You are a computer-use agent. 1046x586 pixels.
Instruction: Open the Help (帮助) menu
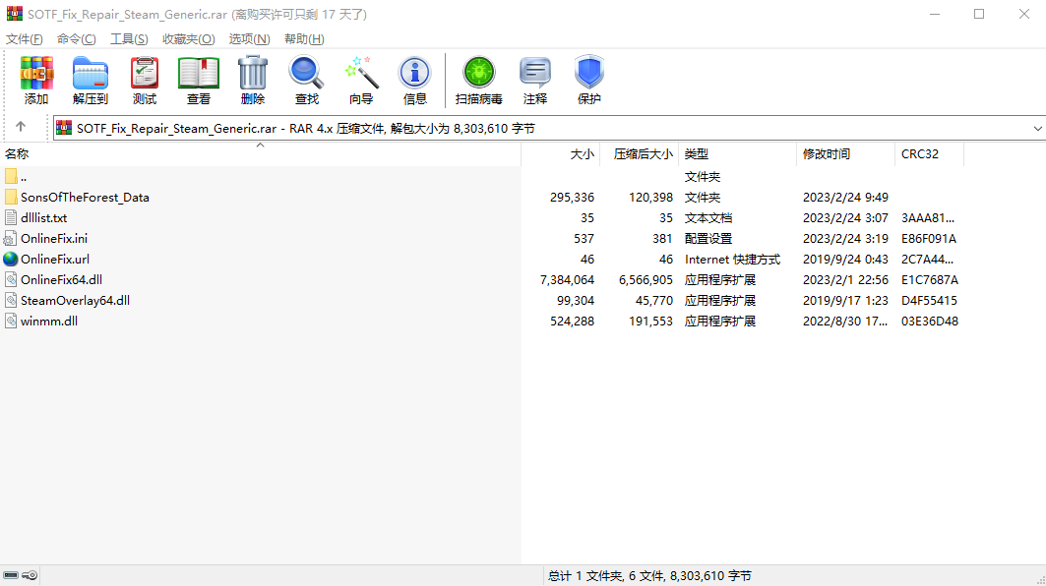coord(304,38)
